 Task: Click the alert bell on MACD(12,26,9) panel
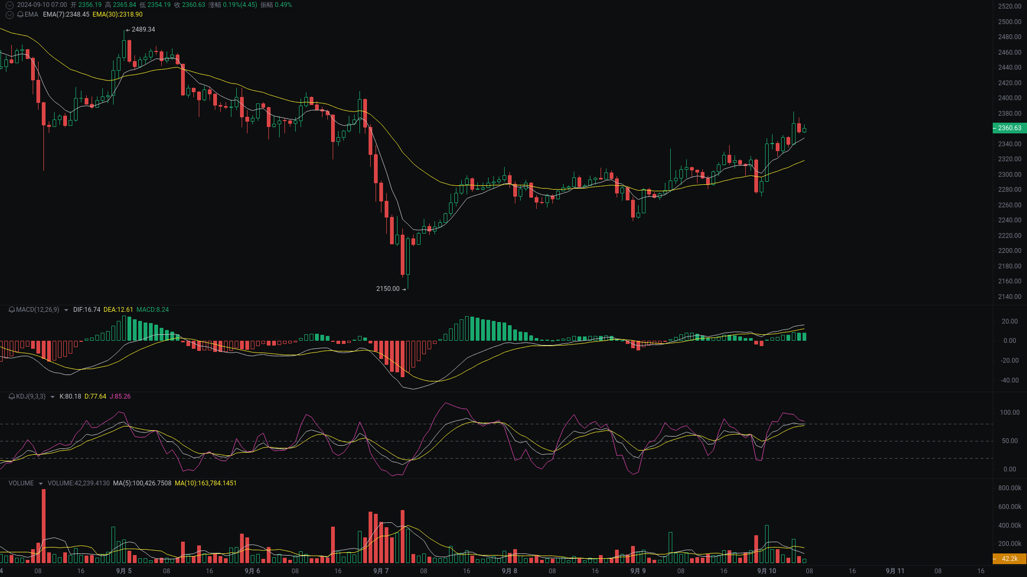[11, 310]
